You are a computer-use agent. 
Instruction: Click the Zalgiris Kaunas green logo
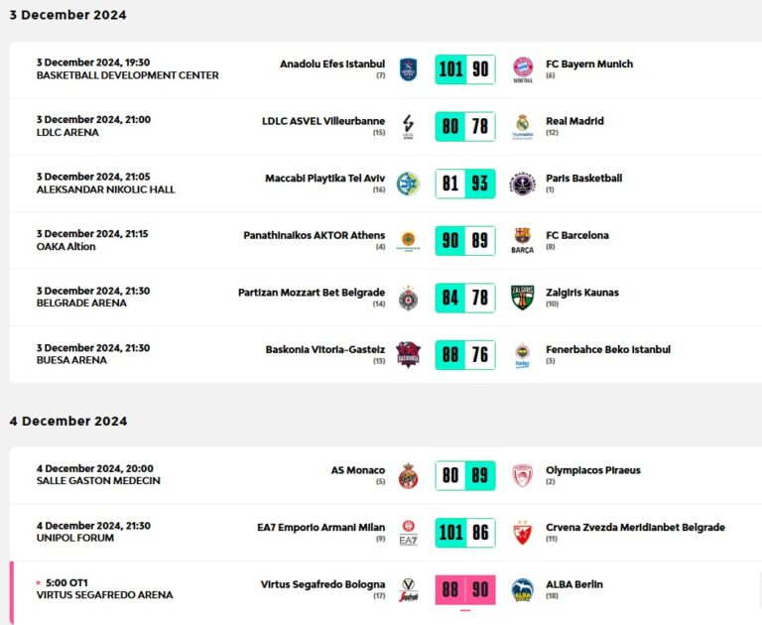(x=522, y=298)
